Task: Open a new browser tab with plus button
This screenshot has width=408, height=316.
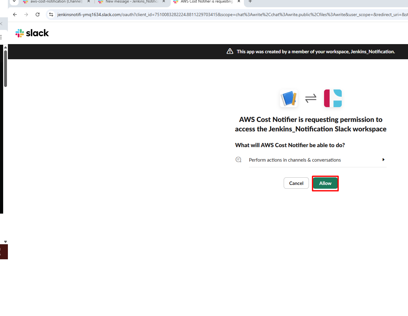Action: [250, 1]
